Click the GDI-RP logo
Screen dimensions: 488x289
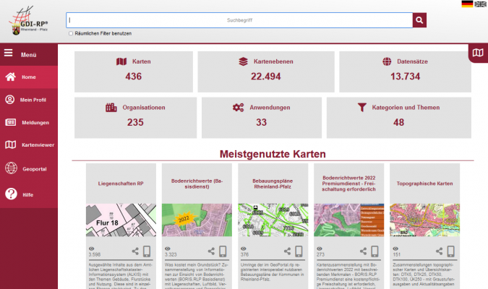[x=28, y=20]
